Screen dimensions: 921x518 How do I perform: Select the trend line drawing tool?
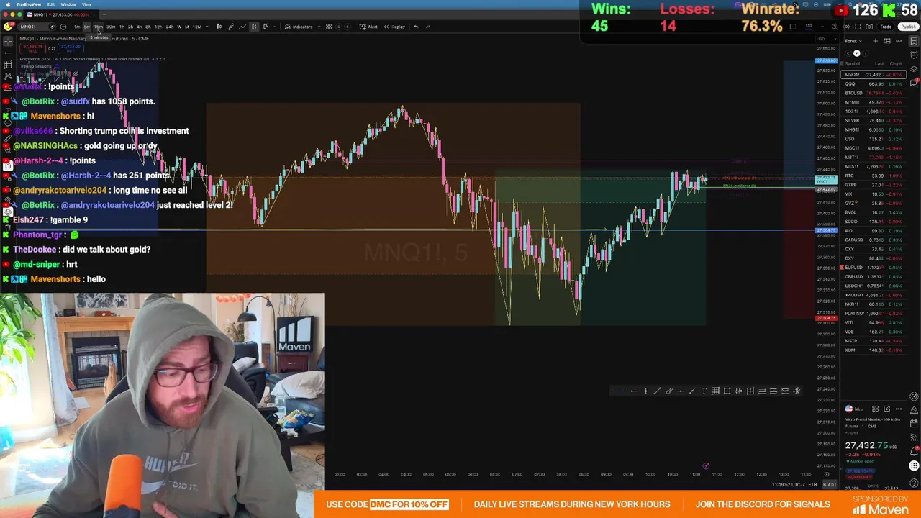click(x=657, y=391)
